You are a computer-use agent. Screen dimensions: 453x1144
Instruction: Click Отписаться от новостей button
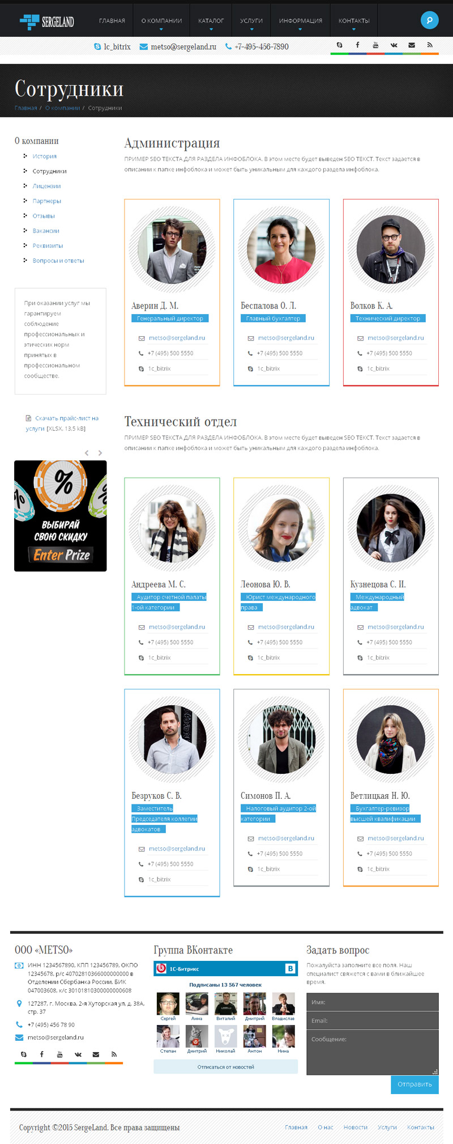click(225, 1066)
